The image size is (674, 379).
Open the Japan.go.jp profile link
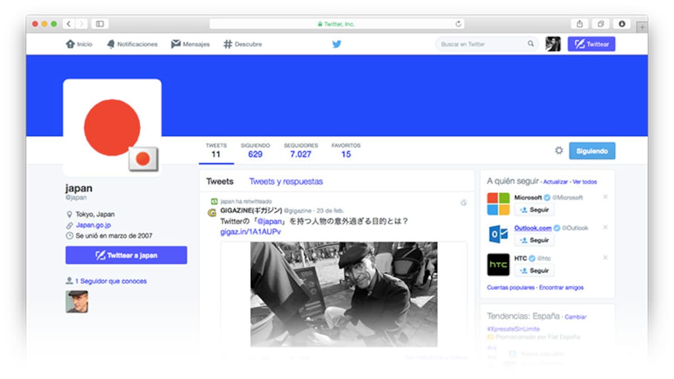pyautogui.click(x=93, y=225)
